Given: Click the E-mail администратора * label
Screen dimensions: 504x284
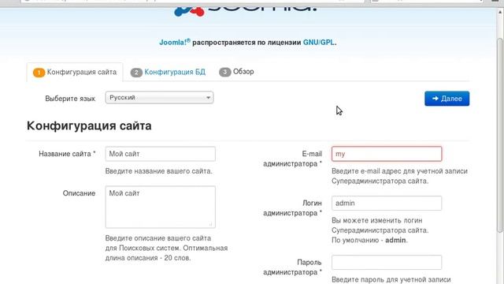Looking at the screenshot, I should tap(292, 159).
